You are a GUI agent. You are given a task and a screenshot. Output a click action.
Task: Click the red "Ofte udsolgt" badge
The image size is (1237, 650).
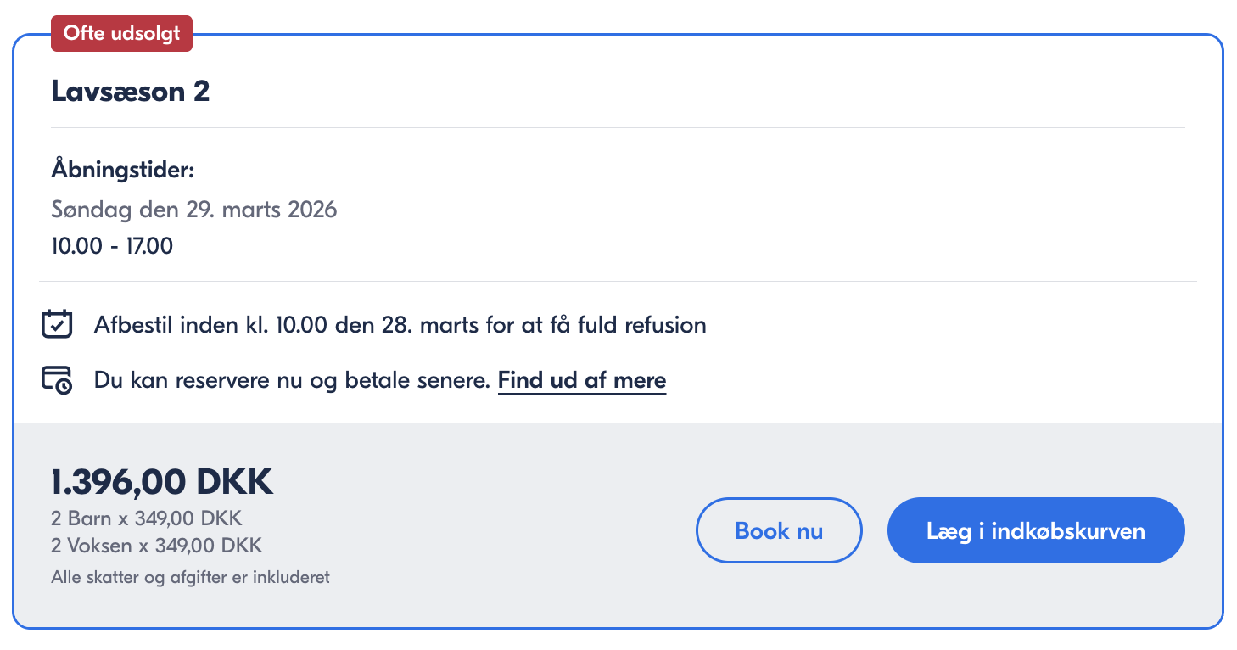(121, 36)
